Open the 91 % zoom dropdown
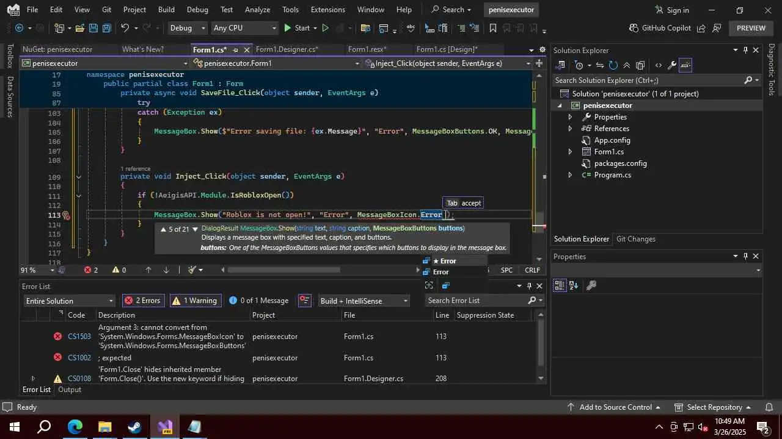This screenshot has width=782, height=439. 37,269
